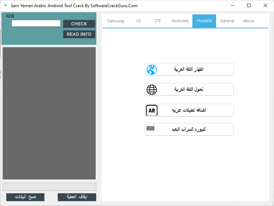Screen dimensions: 274x206
Task: Click the blue globe icon on the first button
Action: pyautogui.click(x=152, y=70)
